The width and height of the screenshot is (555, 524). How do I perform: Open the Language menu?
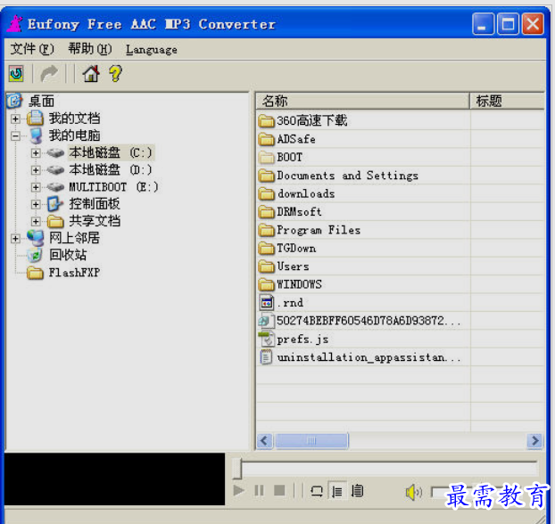(x=152, y=50)
